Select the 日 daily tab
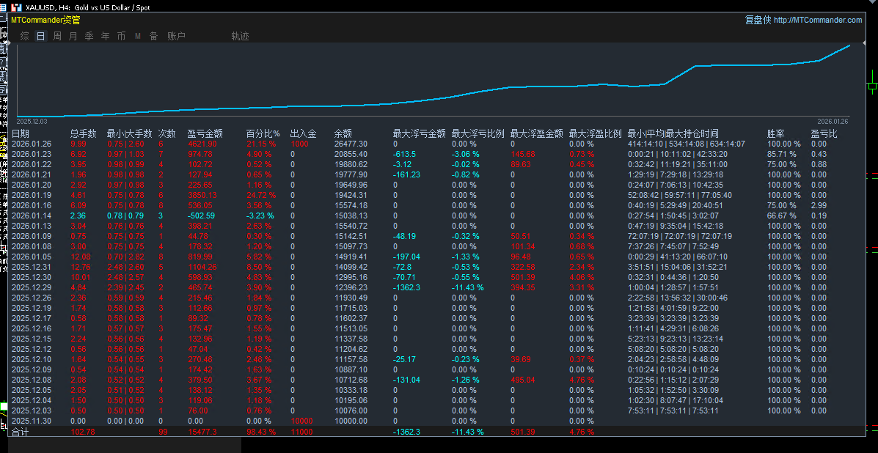Viewport: 878px width, 453px height. 40,37
